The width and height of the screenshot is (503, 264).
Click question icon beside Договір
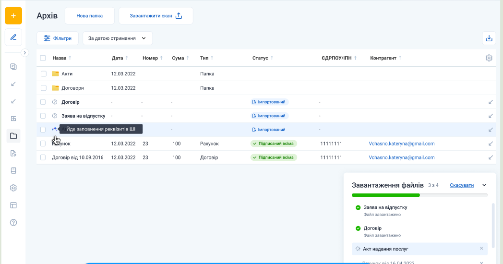click(55, 102)
